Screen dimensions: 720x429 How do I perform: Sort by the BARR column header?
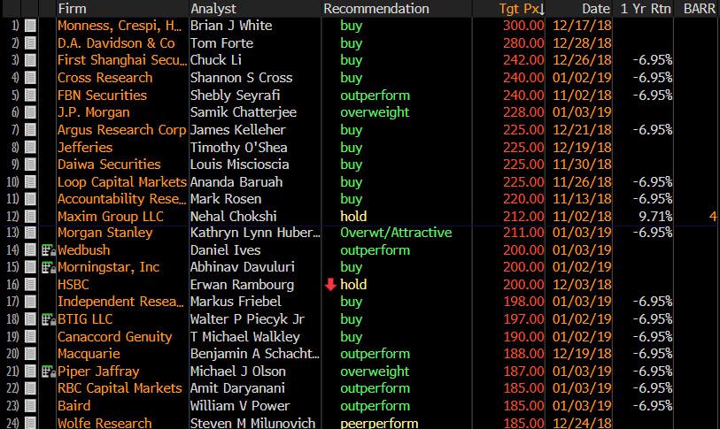click(700, 9)
